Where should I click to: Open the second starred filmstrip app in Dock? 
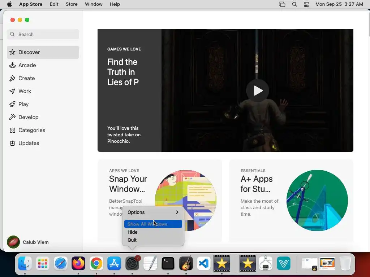coord(248,263)
